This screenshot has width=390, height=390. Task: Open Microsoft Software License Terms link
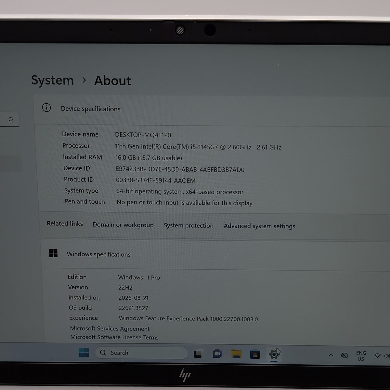(x=114, y=337)
